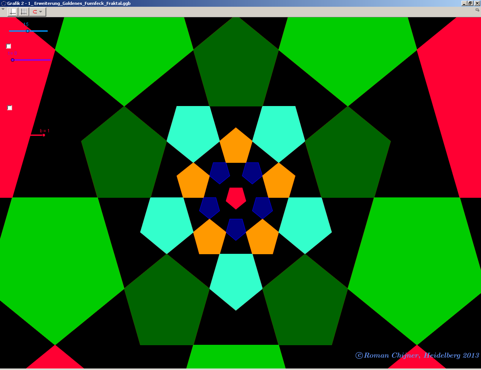The image size is (481, 370).
Task: Select the bottom cyan pentagon
Action: (236, 278)
